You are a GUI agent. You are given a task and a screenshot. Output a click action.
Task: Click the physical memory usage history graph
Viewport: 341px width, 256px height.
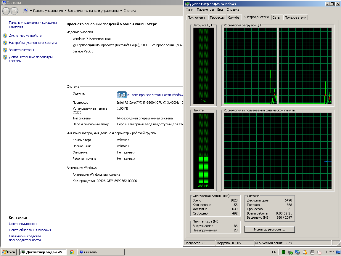(x=278, y=151)
